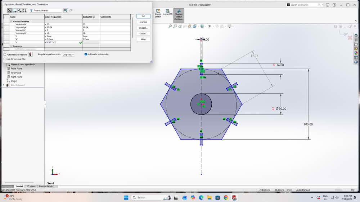
Task: Select the Equation View icon in the dialog
Action: click(x=9, y=10)
